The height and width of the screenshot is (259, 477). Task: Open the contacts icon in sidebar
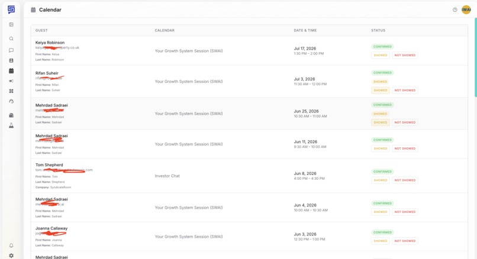(x=11, y=60)
